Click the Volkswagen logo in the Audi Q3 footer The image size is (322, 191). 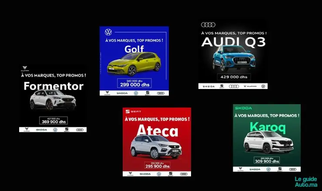pyautogui.click(x=263, y=86)
